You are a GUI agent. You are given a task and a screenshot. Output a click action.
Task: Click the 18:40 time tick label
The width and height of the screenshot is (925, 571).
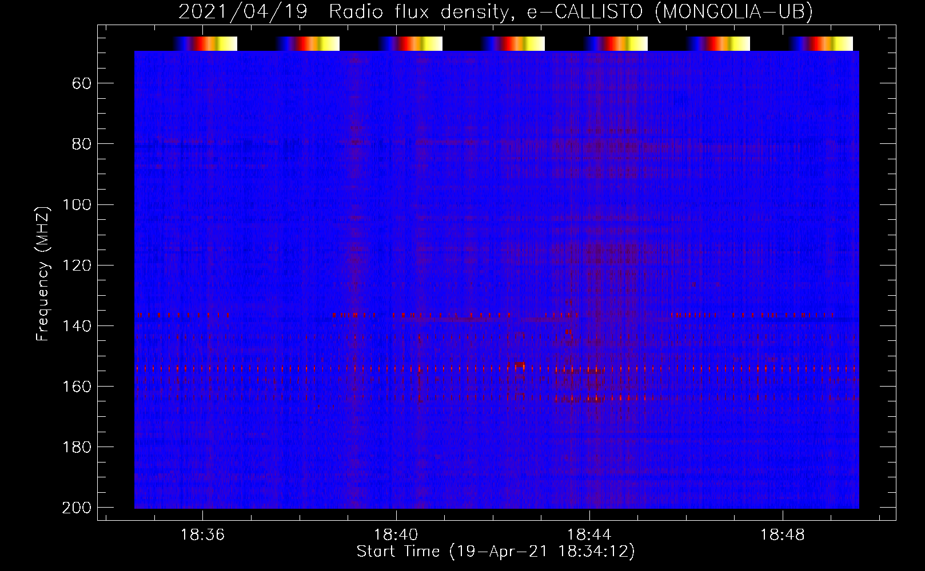coord(396,534)
